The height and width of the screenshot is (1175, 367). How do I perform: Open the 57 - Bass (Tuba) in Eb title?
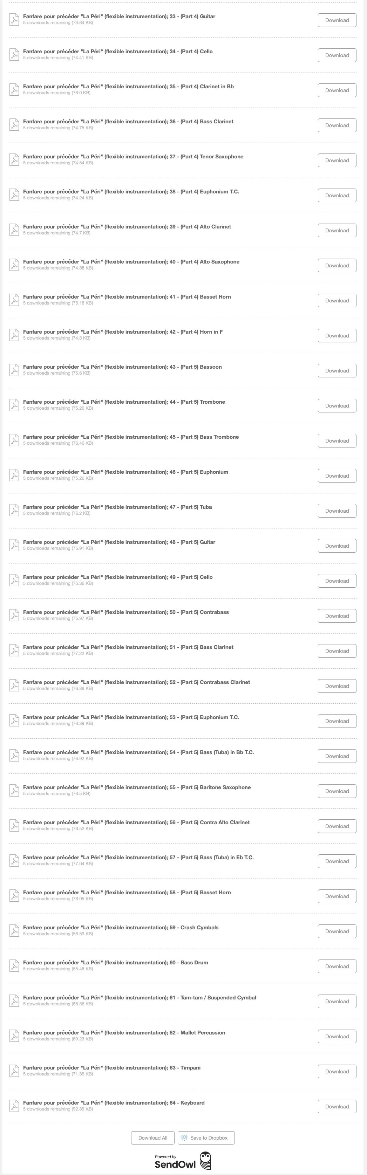click(x=138, y=858)
